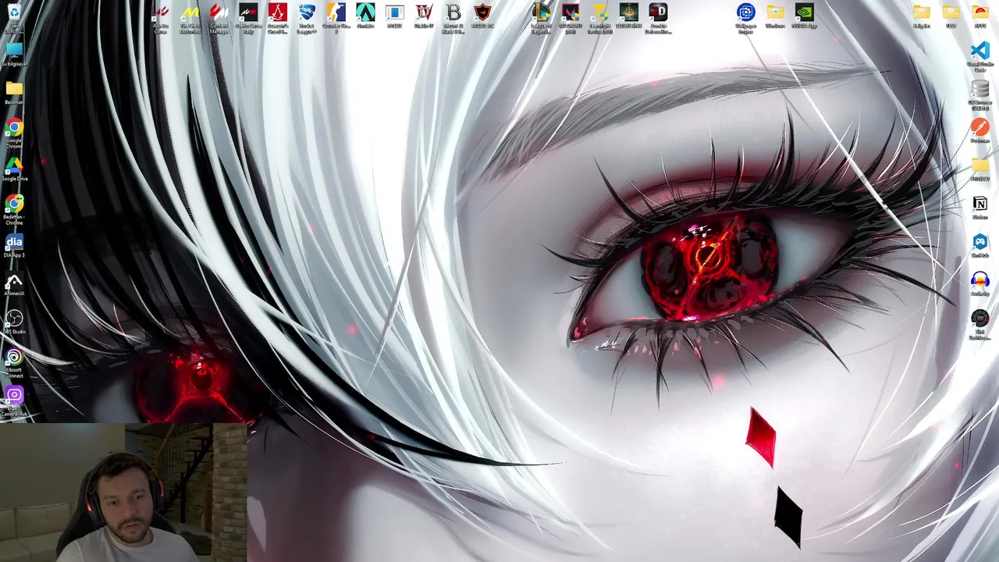Launch Elgato Camera Hub shortcut
Image resolution: width=999 pixels, height=562 pixels.
click(x=14, y=402)
